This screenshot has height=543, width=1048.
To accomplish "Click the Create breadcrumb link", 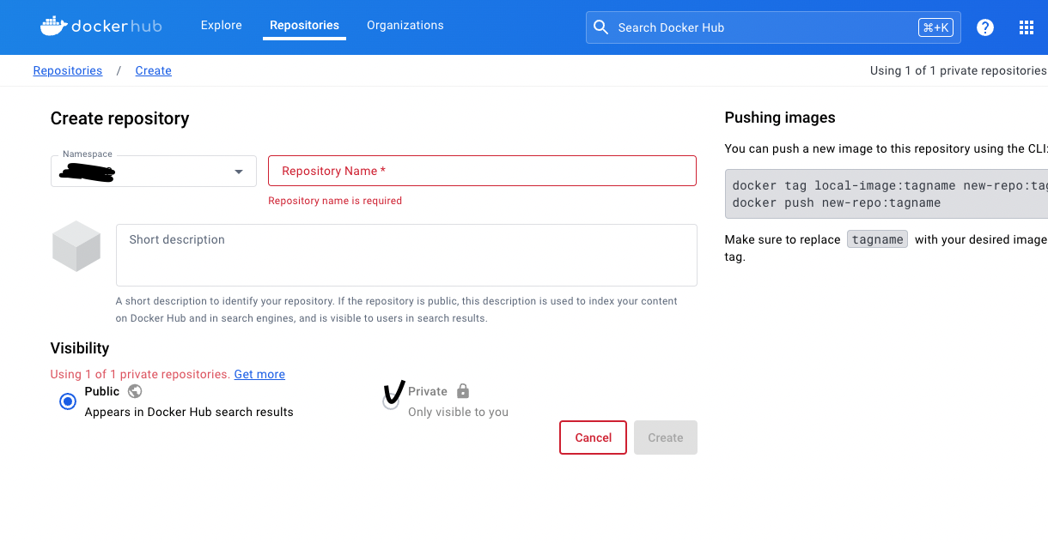I will (154, 70).
